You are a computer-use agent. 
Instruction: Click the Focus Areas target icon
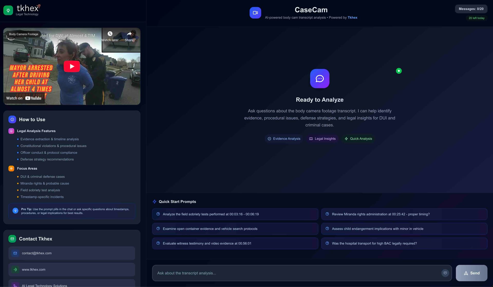coord(11,168)
